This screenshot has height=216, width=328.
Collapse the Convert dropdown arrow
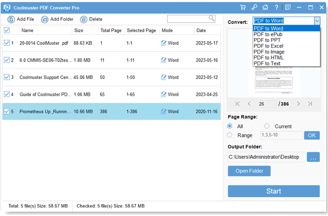317,21
